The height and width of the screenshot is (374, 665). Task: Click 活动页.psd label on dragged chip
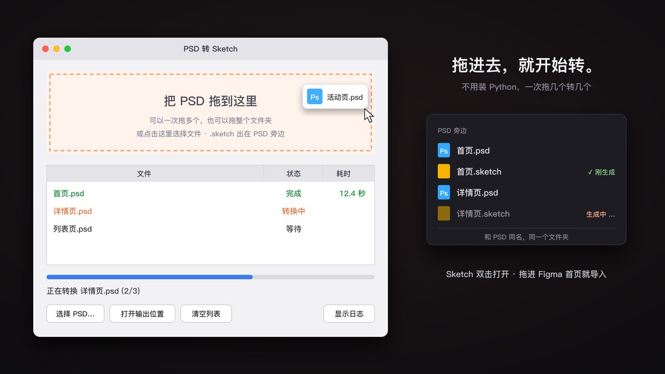coord(345,97)
